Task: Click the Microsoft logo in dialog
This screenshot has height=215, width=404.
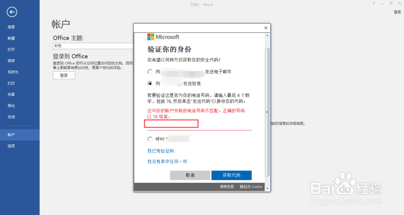Action: (x=163, y=37)
